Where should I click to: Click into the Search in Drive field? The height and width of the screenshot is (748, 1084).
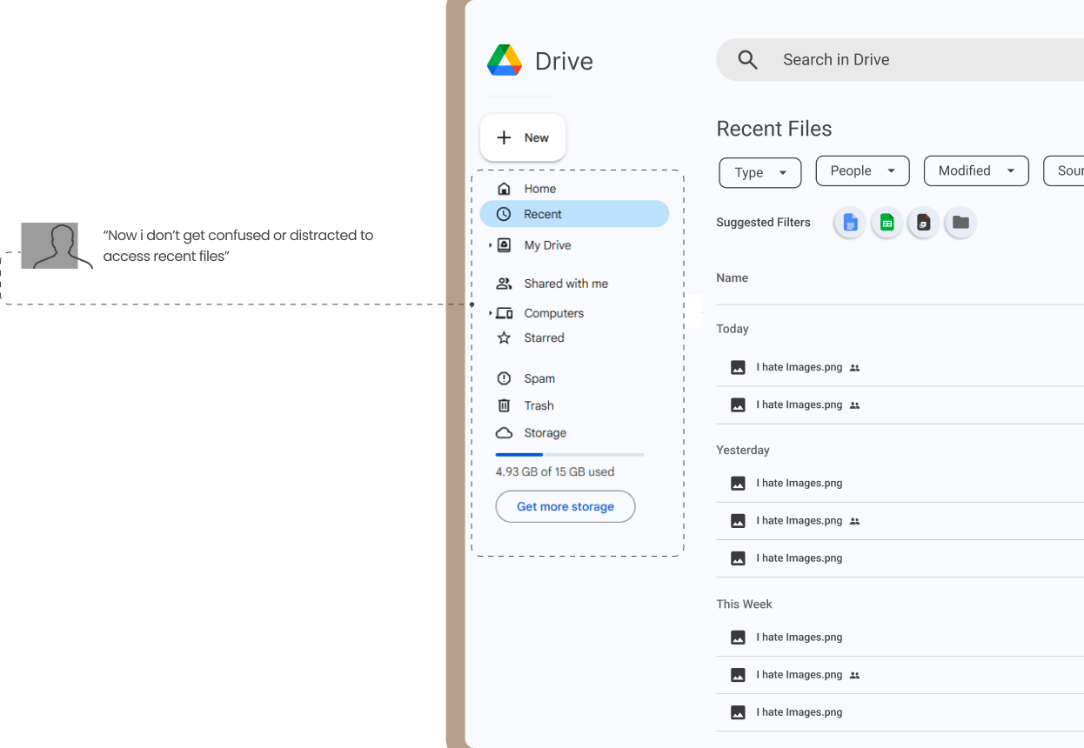pyautogui.click(x=900, y=59)
